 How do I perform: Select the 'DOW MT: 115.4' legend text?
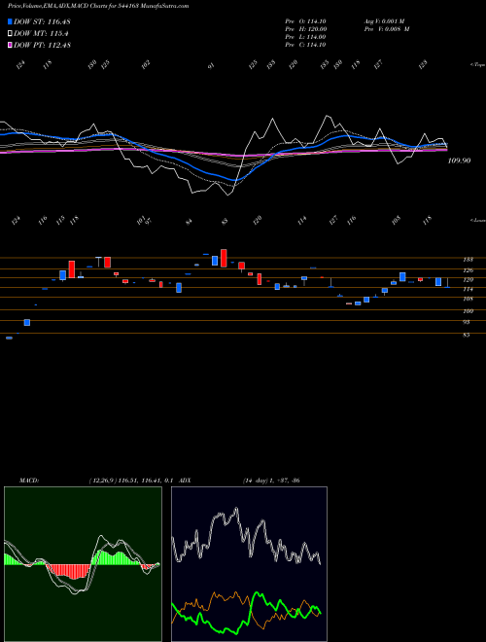pos(41,34)
